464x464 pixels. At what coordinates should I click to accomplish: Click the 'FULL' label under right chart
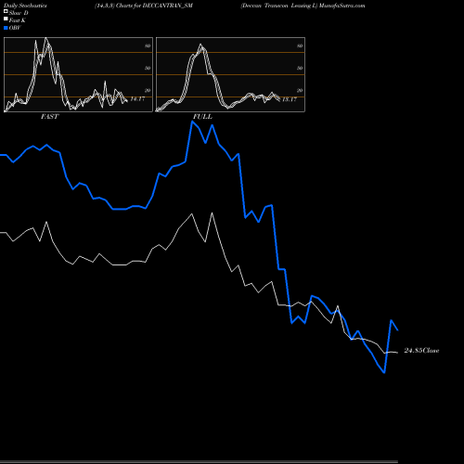[x=202, y=117]
